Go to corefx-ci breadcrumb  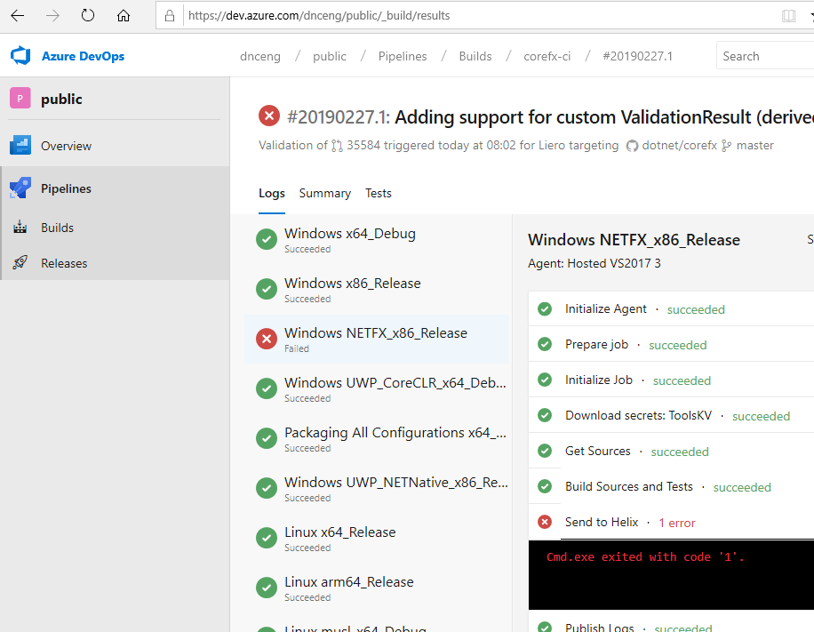(x=547, y=56)
